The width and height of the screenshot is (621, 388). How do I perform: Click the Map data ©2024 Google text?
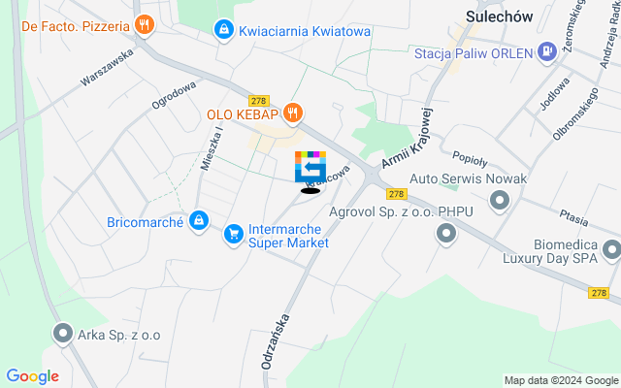561,381
